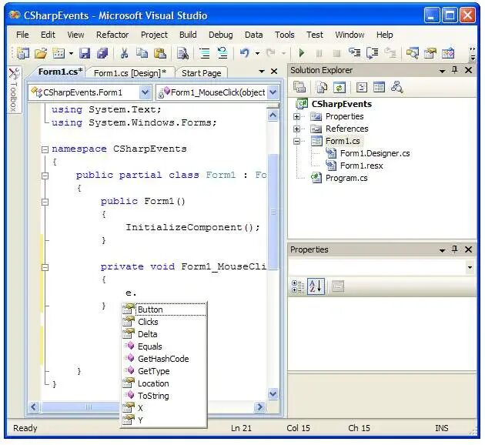485x445 pixels.
Task: Click the editor horizontal scrollbar left arrow
Action: (x=34, y=407)
